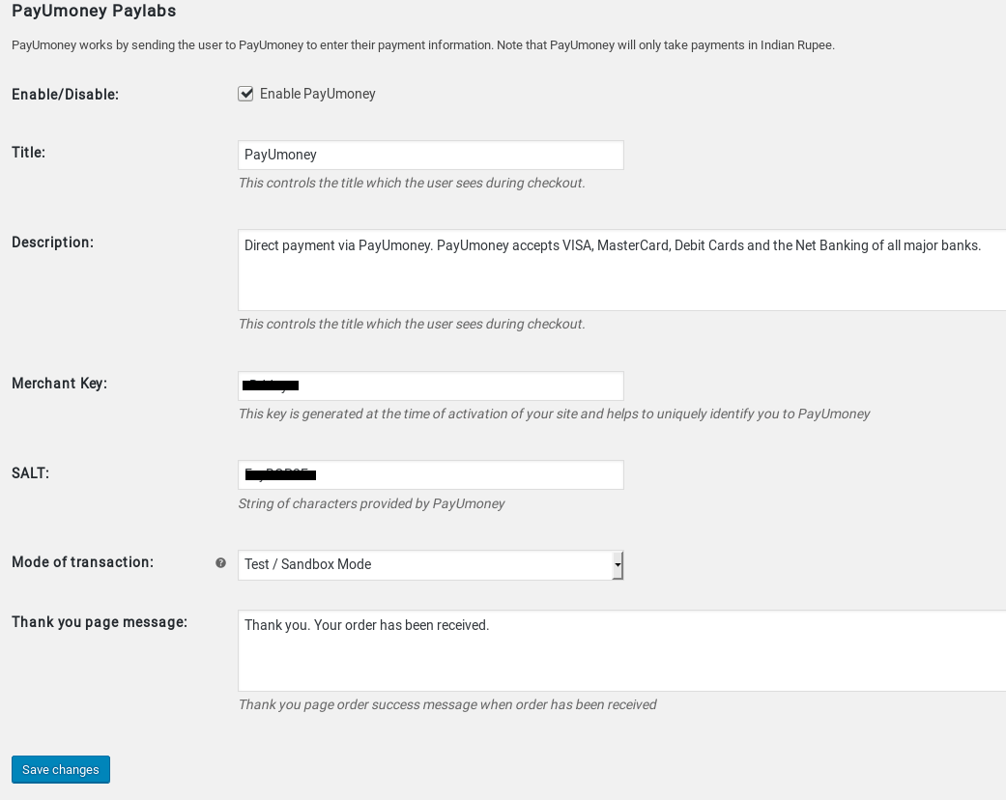The height and width of the screenshot is (800, 1006).
Task: Click the "Description:" field label
Action: (x=52, y=243)
